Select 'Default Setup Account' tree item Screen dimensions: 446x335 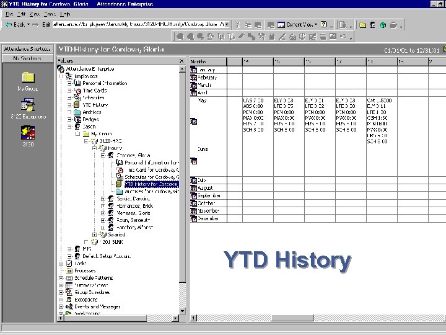click(x=107, y=256)
